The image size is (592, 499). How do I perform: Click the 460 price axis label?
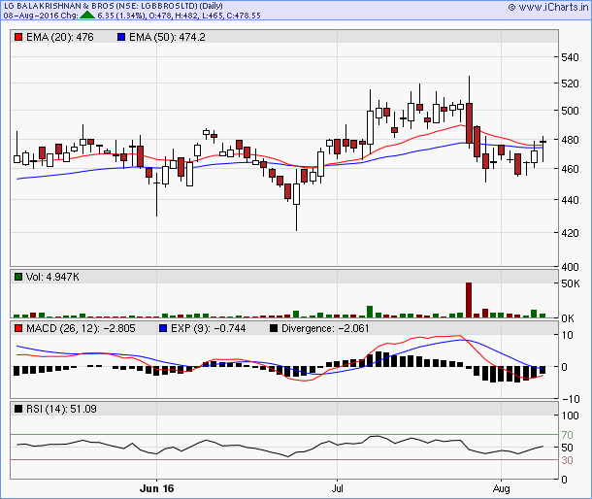click(x=570, y=169)
